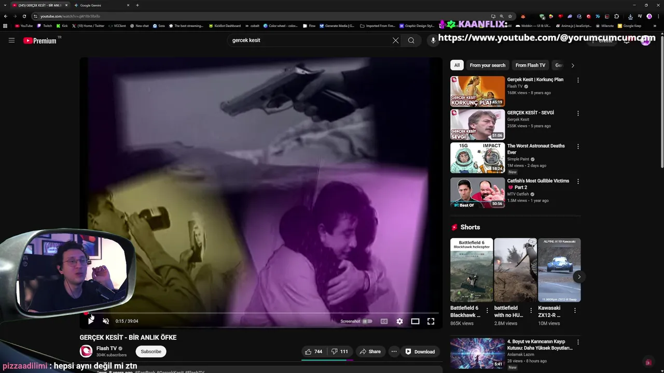Open browser extensions puzzle icon
This screenshot has width=664, height=373.
point(616,16)
